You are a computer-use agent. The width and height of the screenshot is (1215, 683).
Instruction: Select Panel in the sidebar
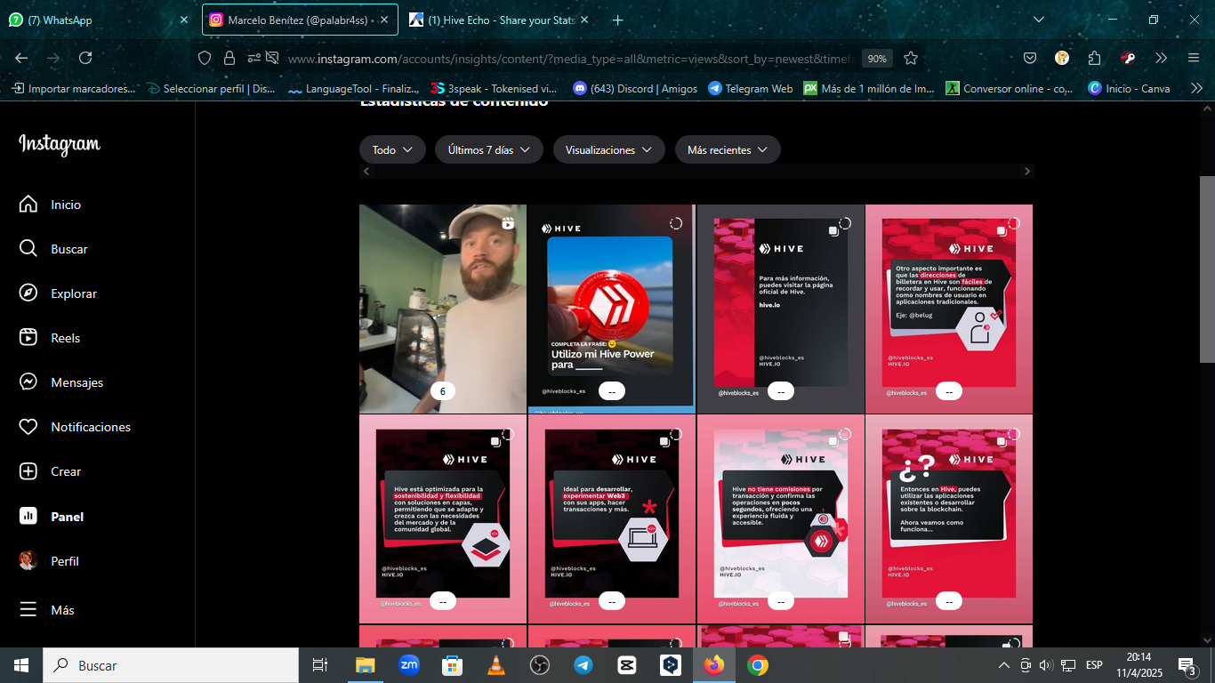[x=52, y=517]
